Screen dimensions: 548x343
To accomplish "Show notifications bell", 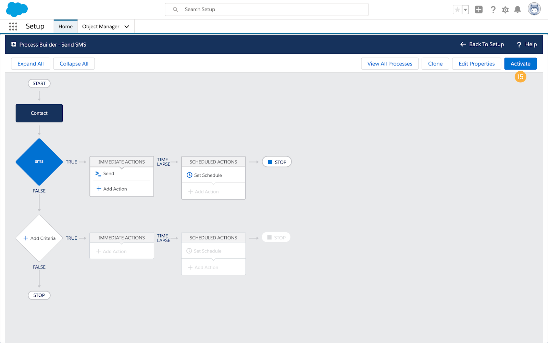I will coord(518,10).
